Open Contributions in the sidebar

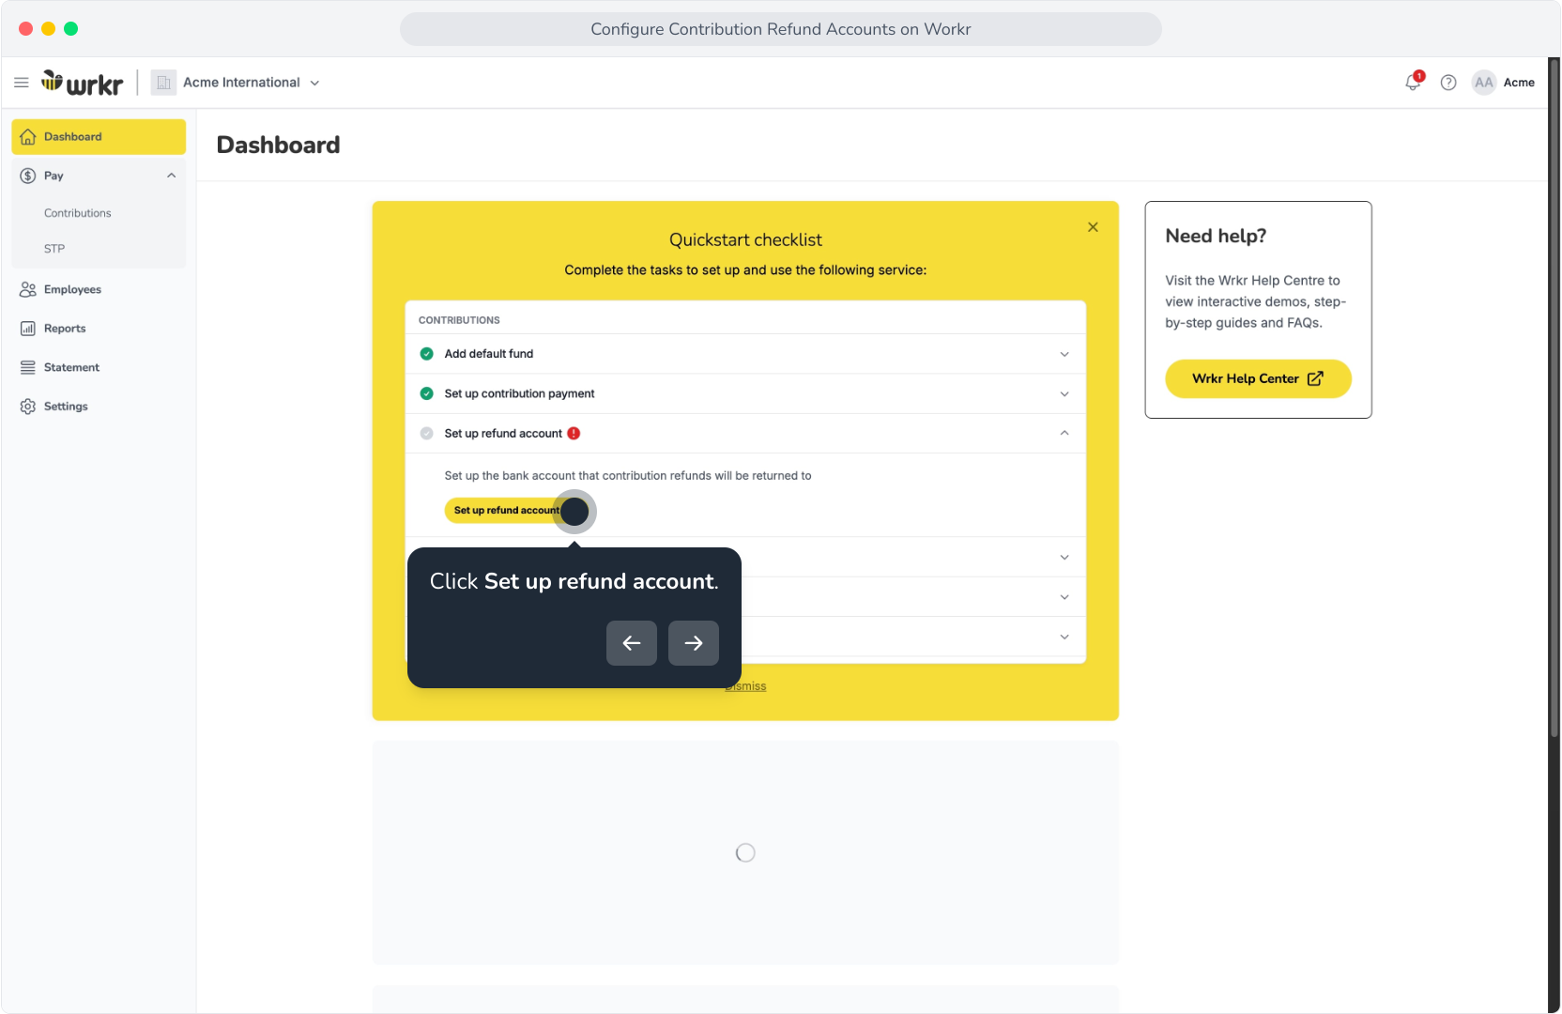(78, 213)
